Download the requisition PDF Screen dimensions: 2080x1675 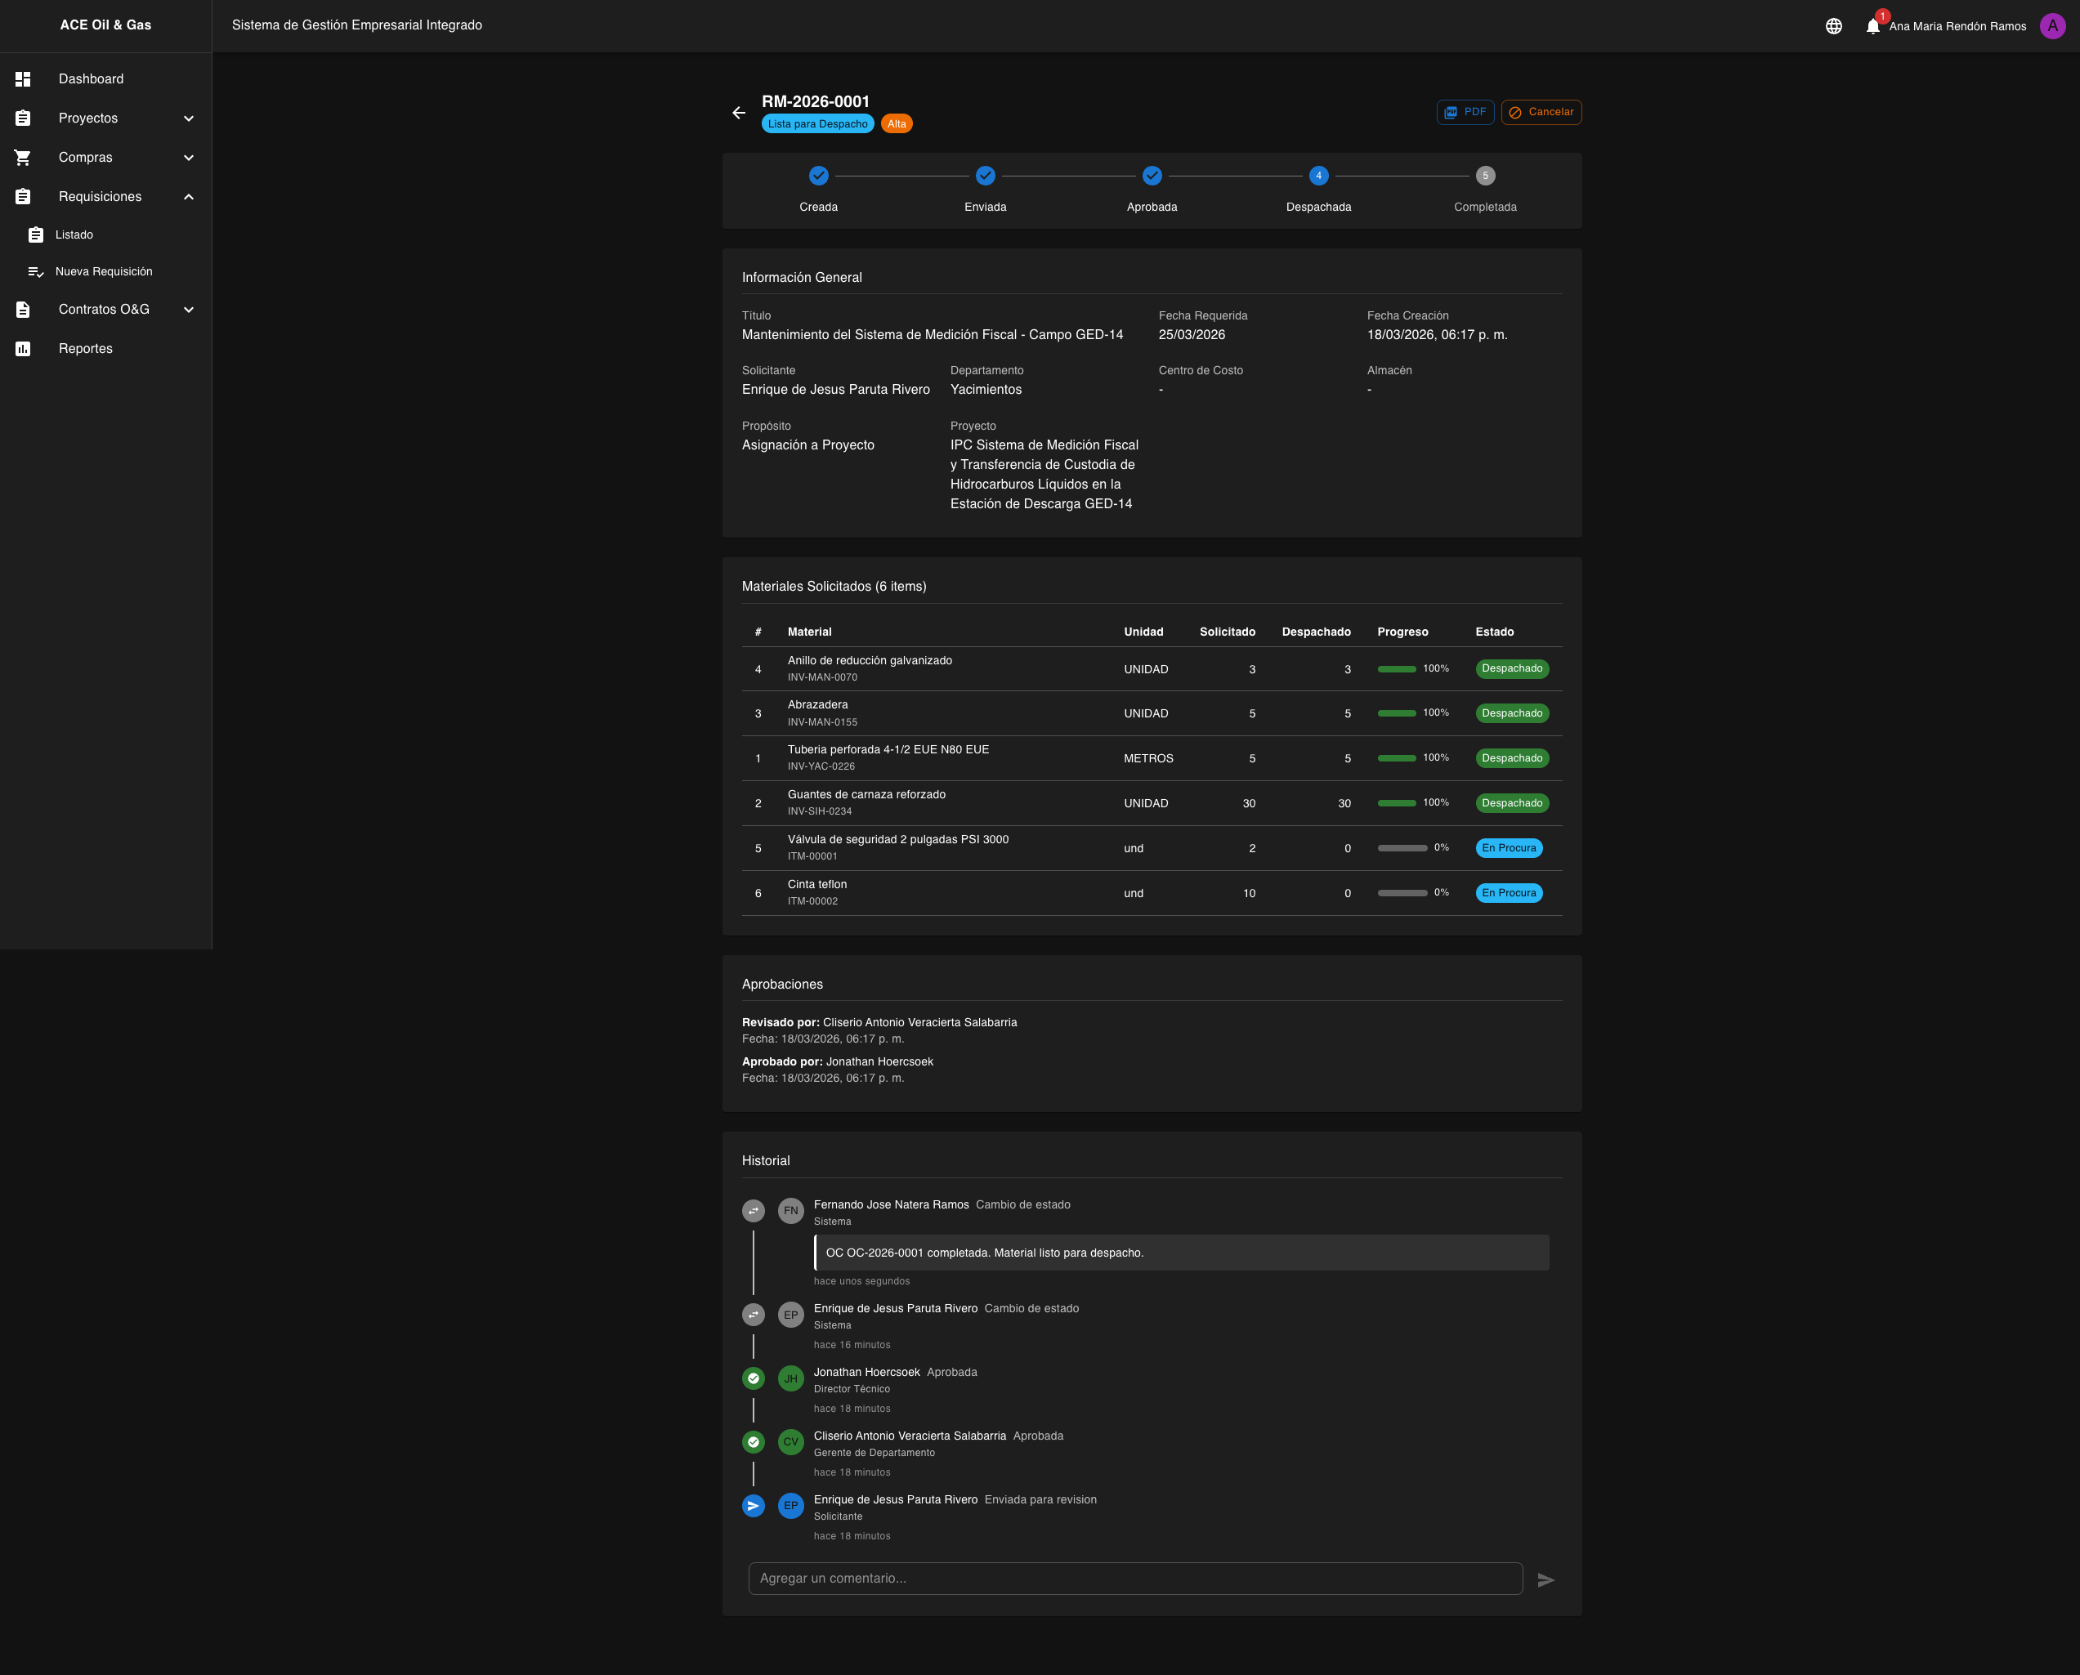[x=1465, y=112]
